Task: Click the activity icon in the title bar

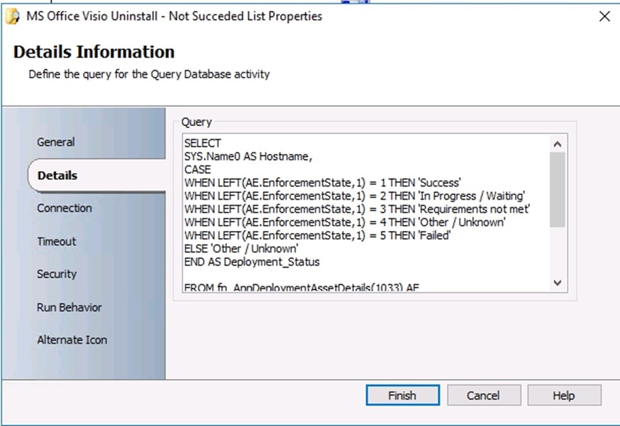Action: 13,16
